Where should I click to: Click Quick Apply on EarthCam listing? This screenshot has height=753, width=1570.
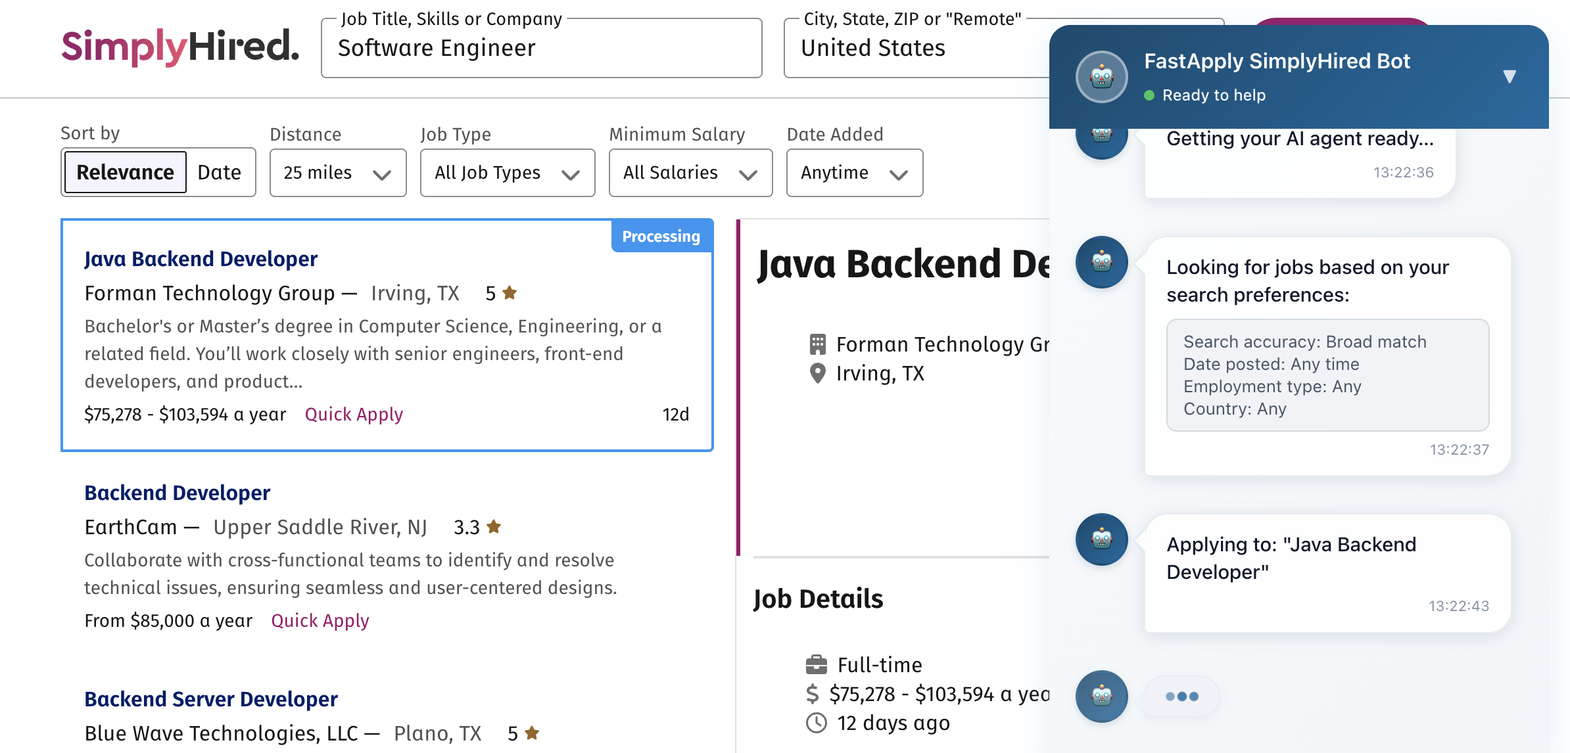[x=320, y=620]
